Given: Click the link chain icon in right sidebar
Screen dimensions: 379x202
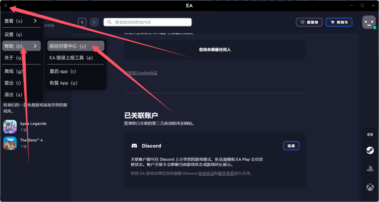Looking at the screenshot, I should tap(370, 134).
